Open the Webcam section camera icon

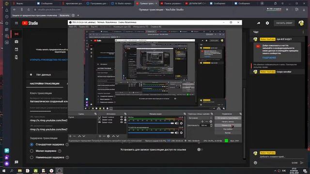click(x=16, y=42)
